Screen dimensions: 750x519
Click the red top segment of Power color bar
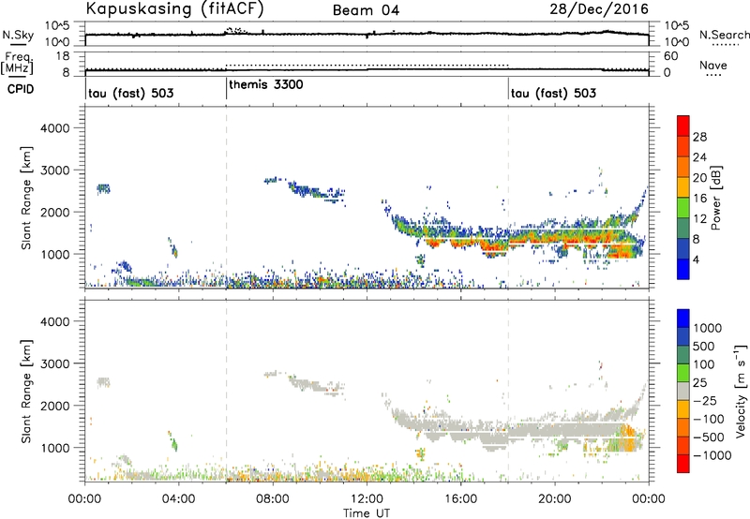[x=683, y=126]
